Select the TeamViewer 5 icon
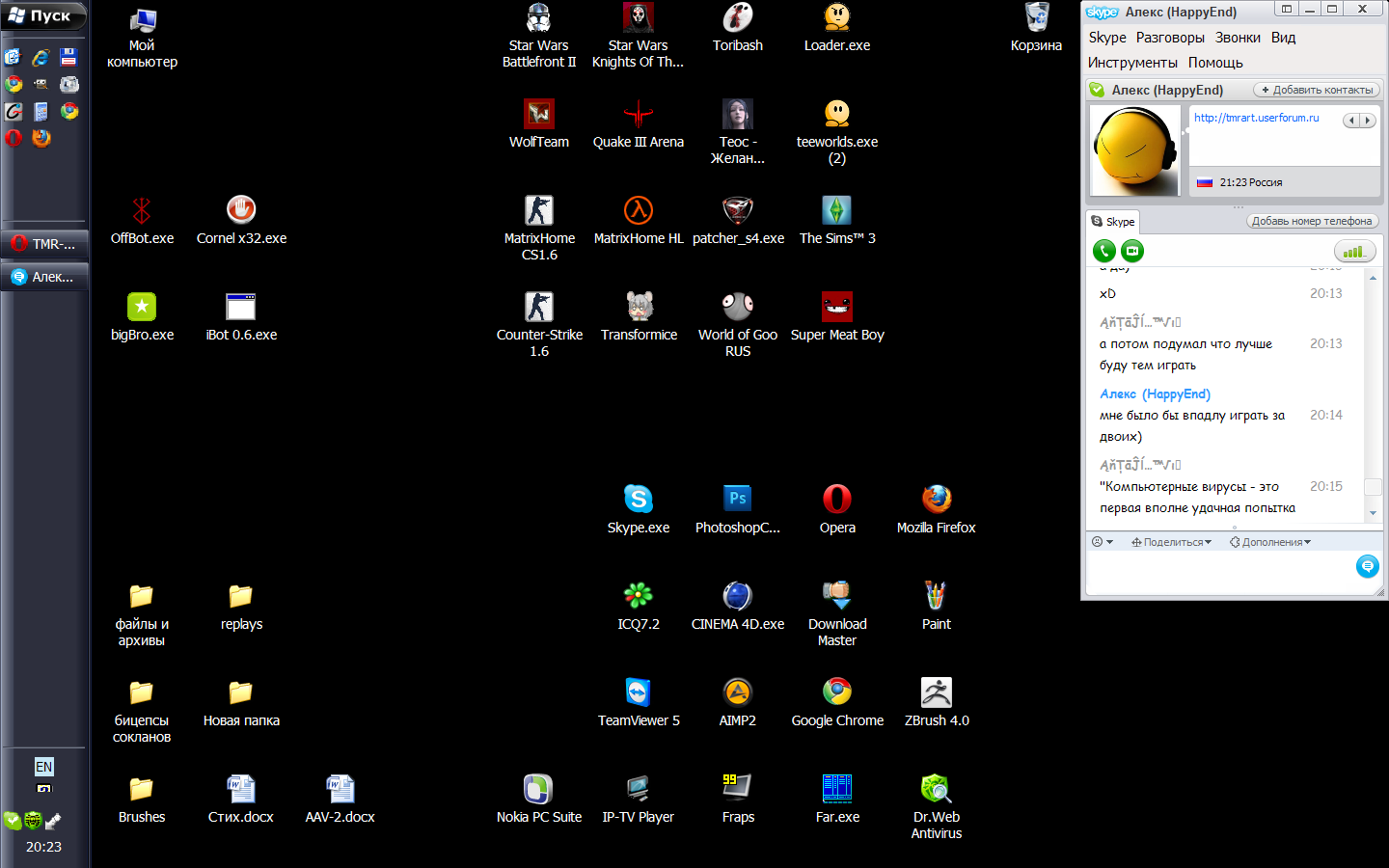Screen dimensions: 1389x868 click(x=639, y=703)
